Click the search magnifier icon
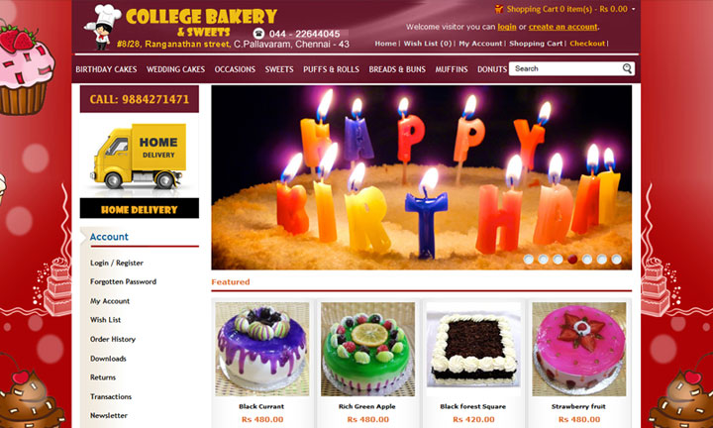 pos(627,68)
